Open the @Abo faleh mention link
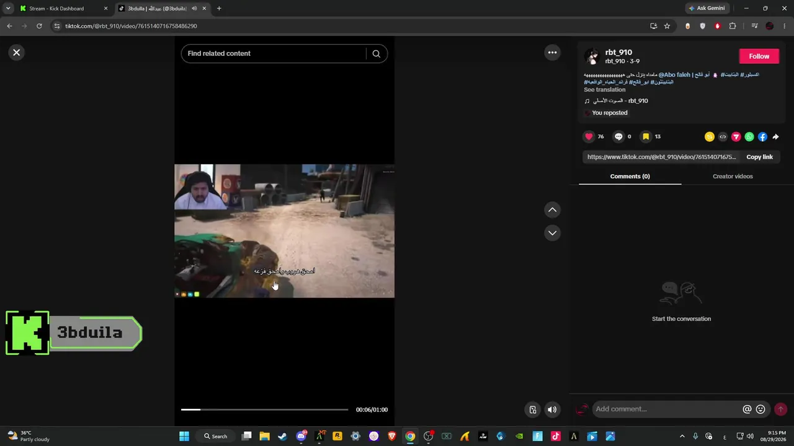 tap(684, 75)
